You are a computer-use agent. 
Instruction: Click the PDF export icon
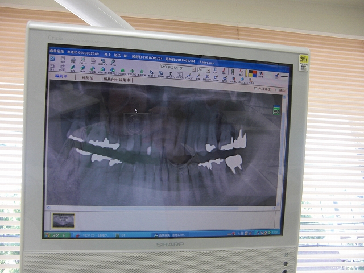pos(93,60)
